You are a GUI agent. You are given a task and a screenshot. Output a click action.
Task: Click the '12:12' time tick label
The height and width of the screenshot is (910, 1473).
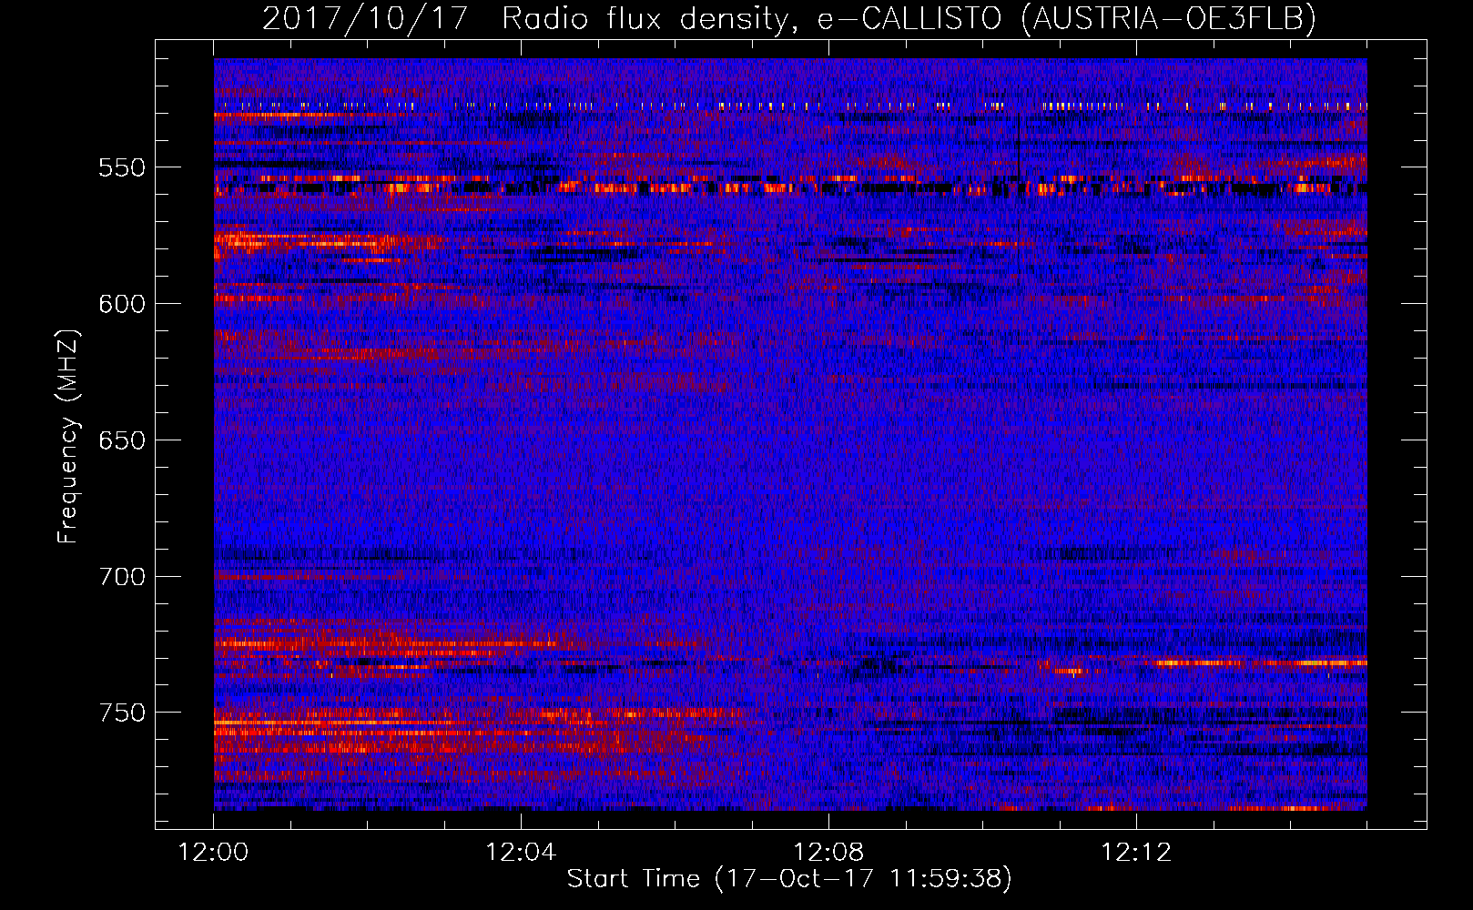(1136, 853)
